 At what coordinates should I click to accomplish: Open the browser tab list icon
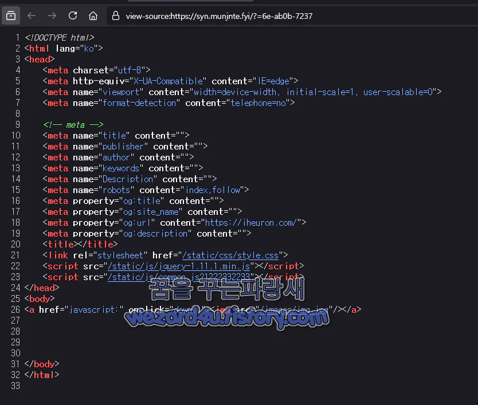point(11,15)
